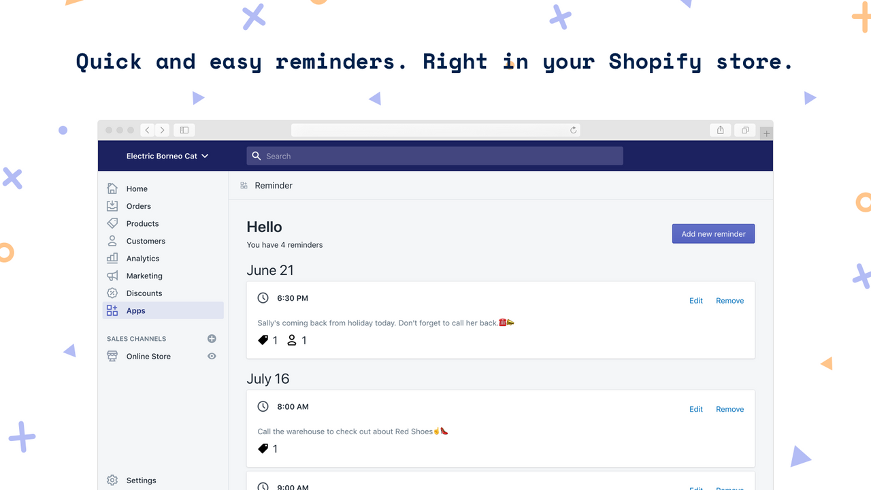Open the Home section in the Shopify sidebar
The image size is (871, 490).
point(112,189)
